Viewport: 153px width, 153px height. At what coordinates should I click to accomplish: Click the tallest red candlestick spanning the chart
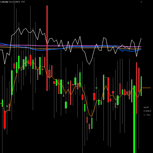pyautogui.click(x=47, y=48)
